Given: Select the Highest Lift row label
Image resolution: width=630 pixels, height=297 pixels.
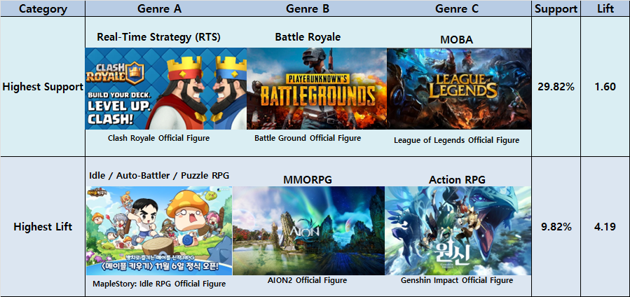Looking at the screenshot, I should (x=43, y=227).
